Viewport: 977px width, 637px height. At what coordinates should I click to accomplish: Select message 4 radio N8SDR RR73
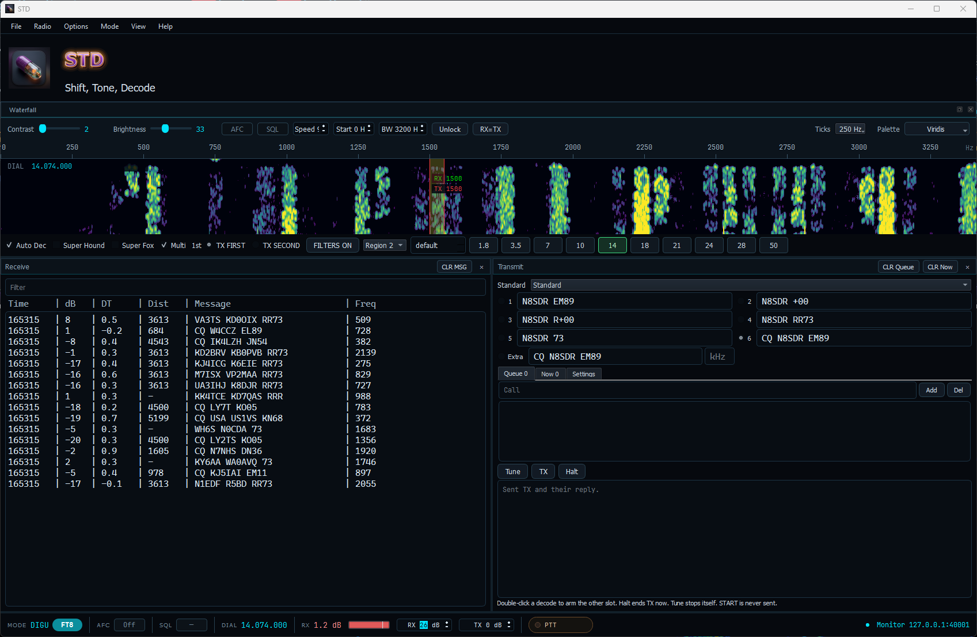(x=741, y=320)
